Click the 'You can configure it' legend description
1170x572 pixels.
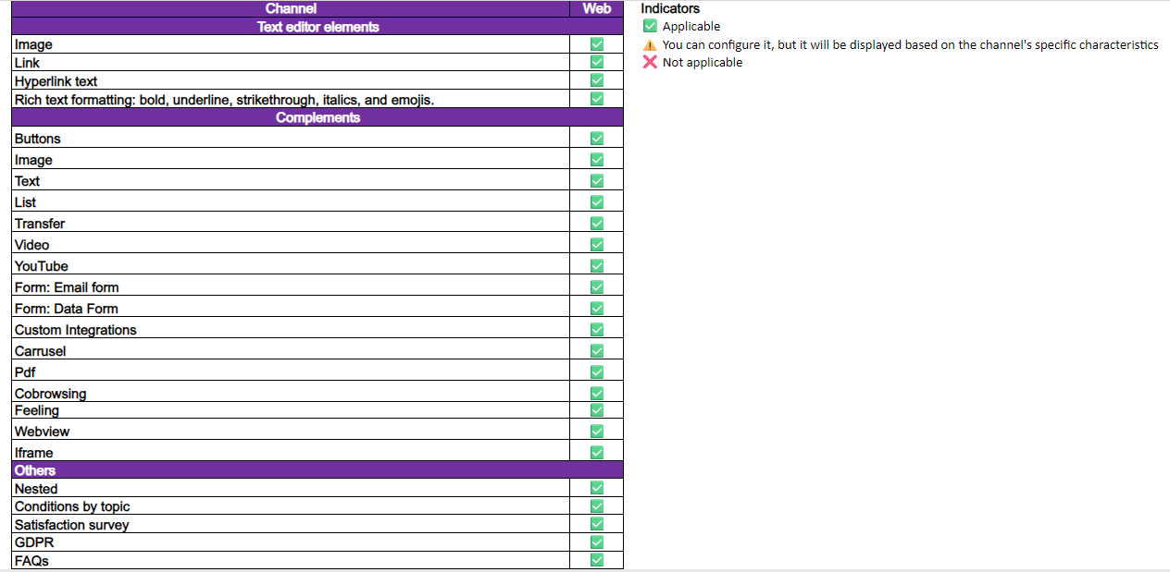910,44
